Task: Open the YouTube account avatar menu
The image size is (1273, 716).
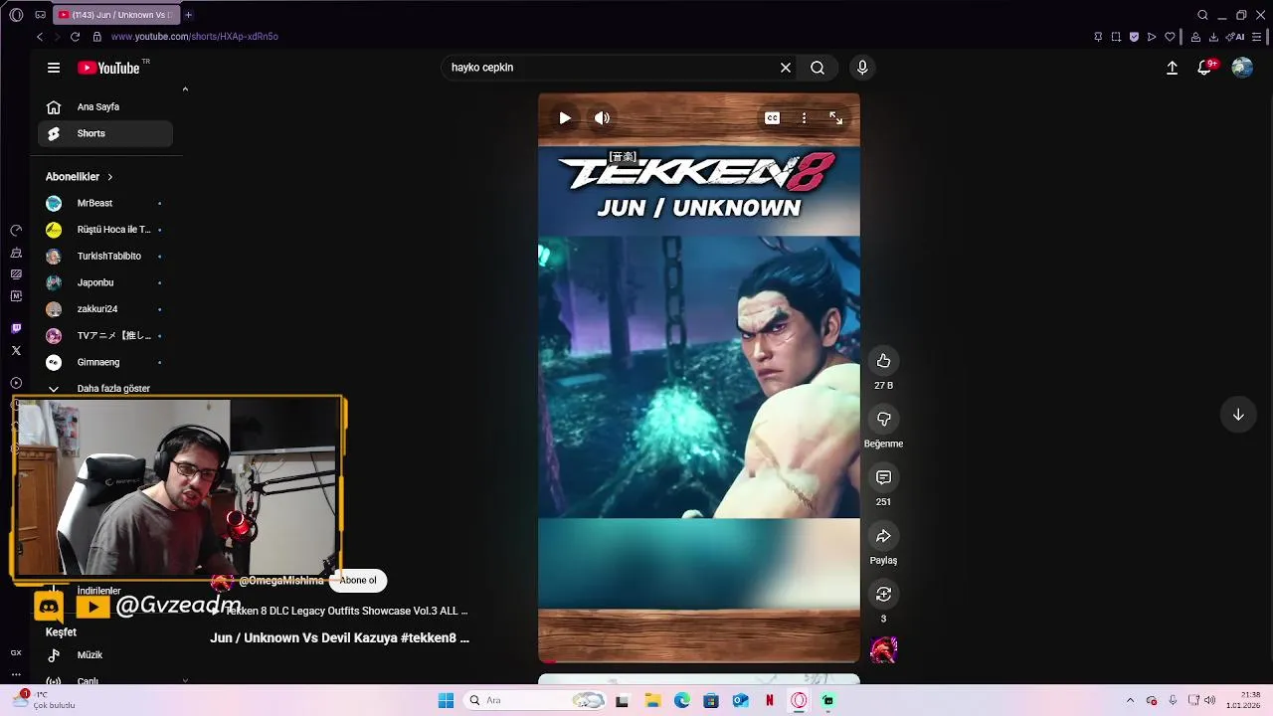Action: tap(1242, 68)
